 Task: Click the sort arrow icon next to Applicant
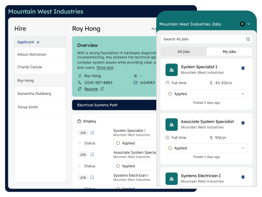[38, 42]
